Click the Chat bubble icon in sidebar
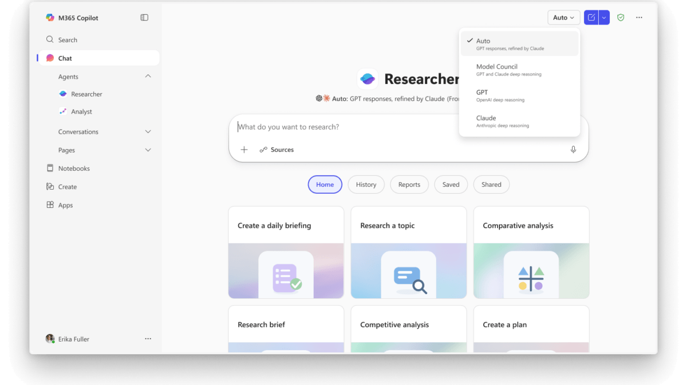This screenshot has height=385, width=687. click(50, 58)
